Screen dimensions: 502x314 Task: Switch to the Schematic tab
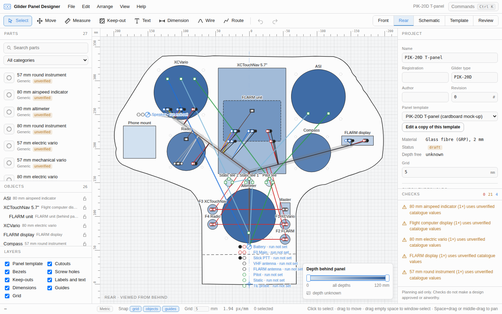coord(429,21)
